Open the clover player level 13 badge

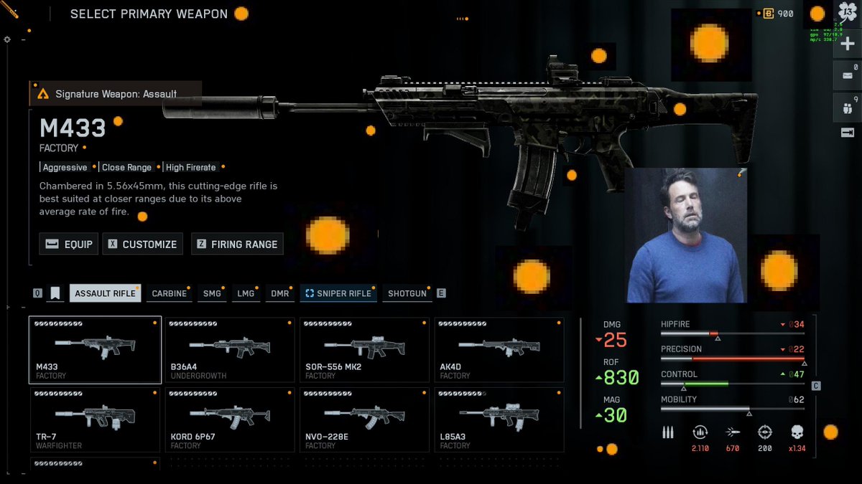coord(848,13)
